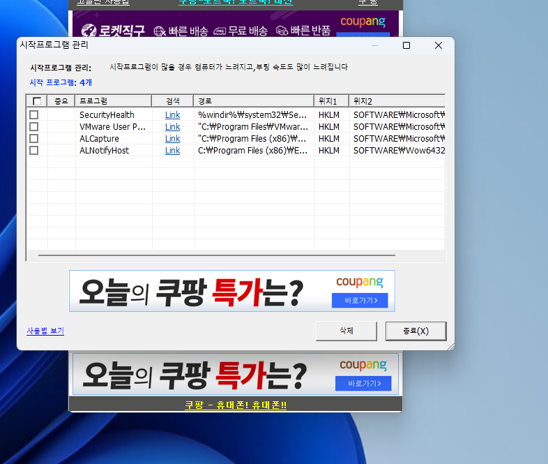This screenshot has height=464, width=548.
Task: Select the ALCapture program name
Action: 99,138
